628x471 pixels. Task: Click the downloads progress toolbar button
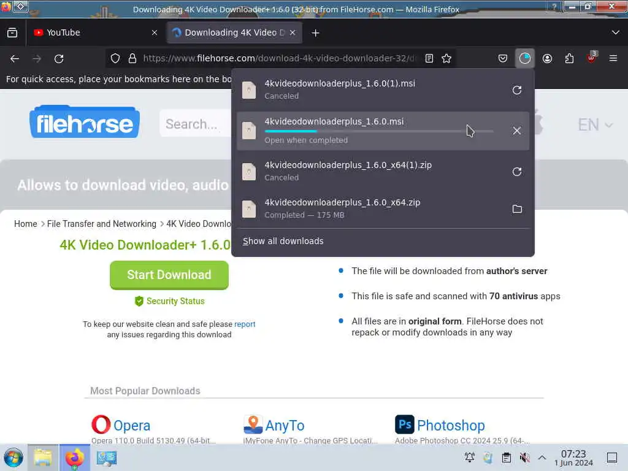point(525,58)
